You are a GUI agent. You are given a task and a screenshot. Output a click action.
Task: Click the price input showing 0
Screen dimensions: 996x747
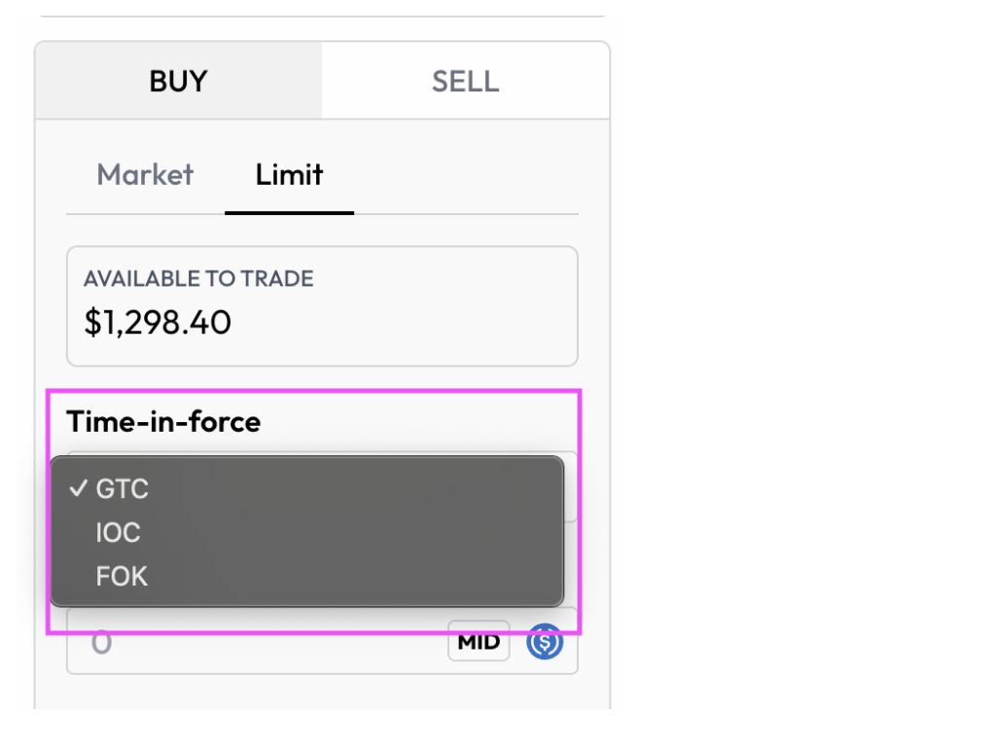click(101, 642)
